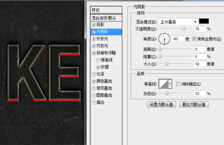Click the letter E on the canvas

pos(54,72)
